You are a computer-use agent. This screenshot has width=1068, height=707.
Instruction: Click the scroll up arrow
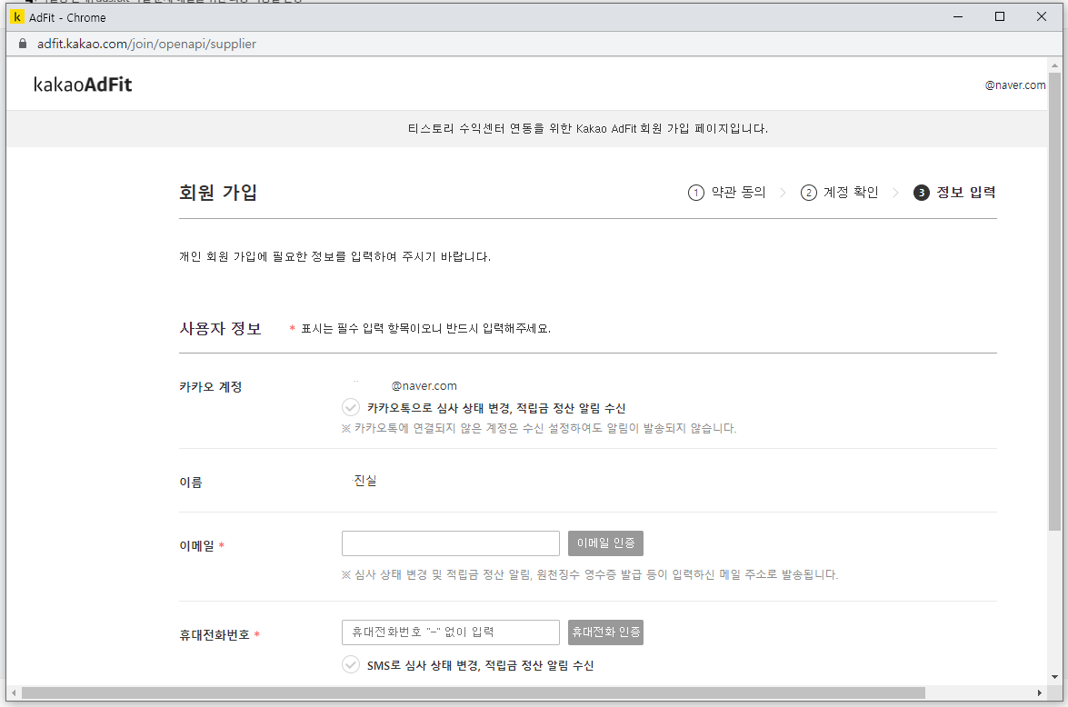1054,66
